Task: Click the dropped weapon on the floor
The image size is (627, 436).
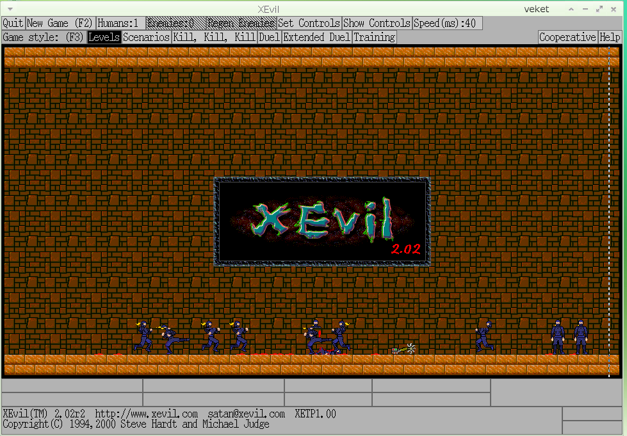Action: (x=403, y=349)
